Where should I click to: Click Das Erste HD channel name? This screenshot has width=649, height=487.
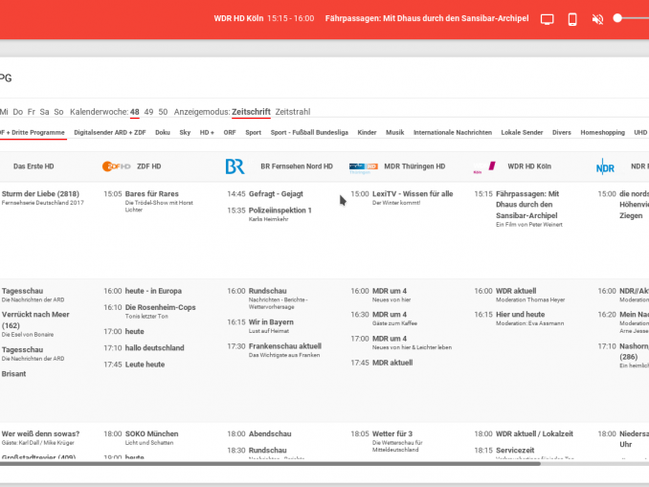pos(34,166)
